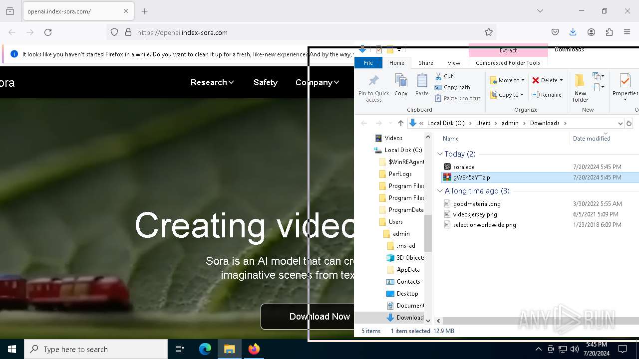
Task: Open Firefox extensions icon
Action: (x=609, y=32)
